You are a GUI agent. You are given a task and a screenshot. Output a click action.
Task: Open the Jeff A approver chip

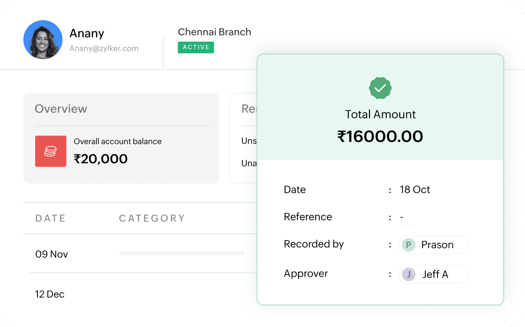coord(433,274)
